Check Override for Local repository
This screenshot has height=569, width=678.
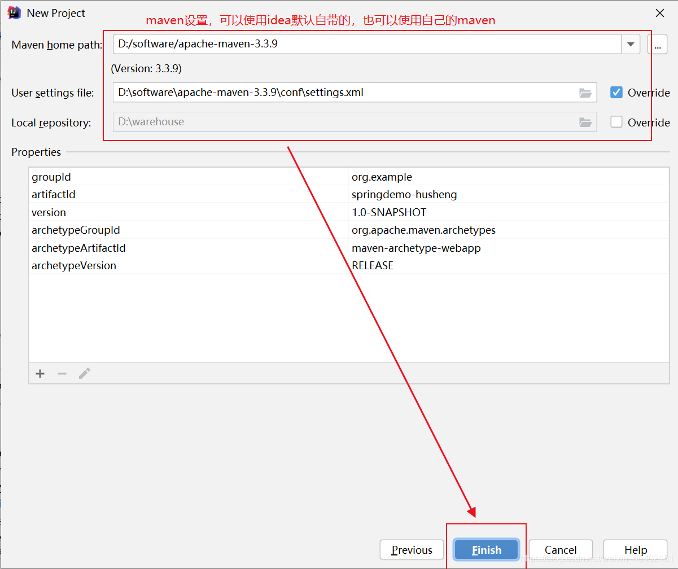(x=616, y=122)
